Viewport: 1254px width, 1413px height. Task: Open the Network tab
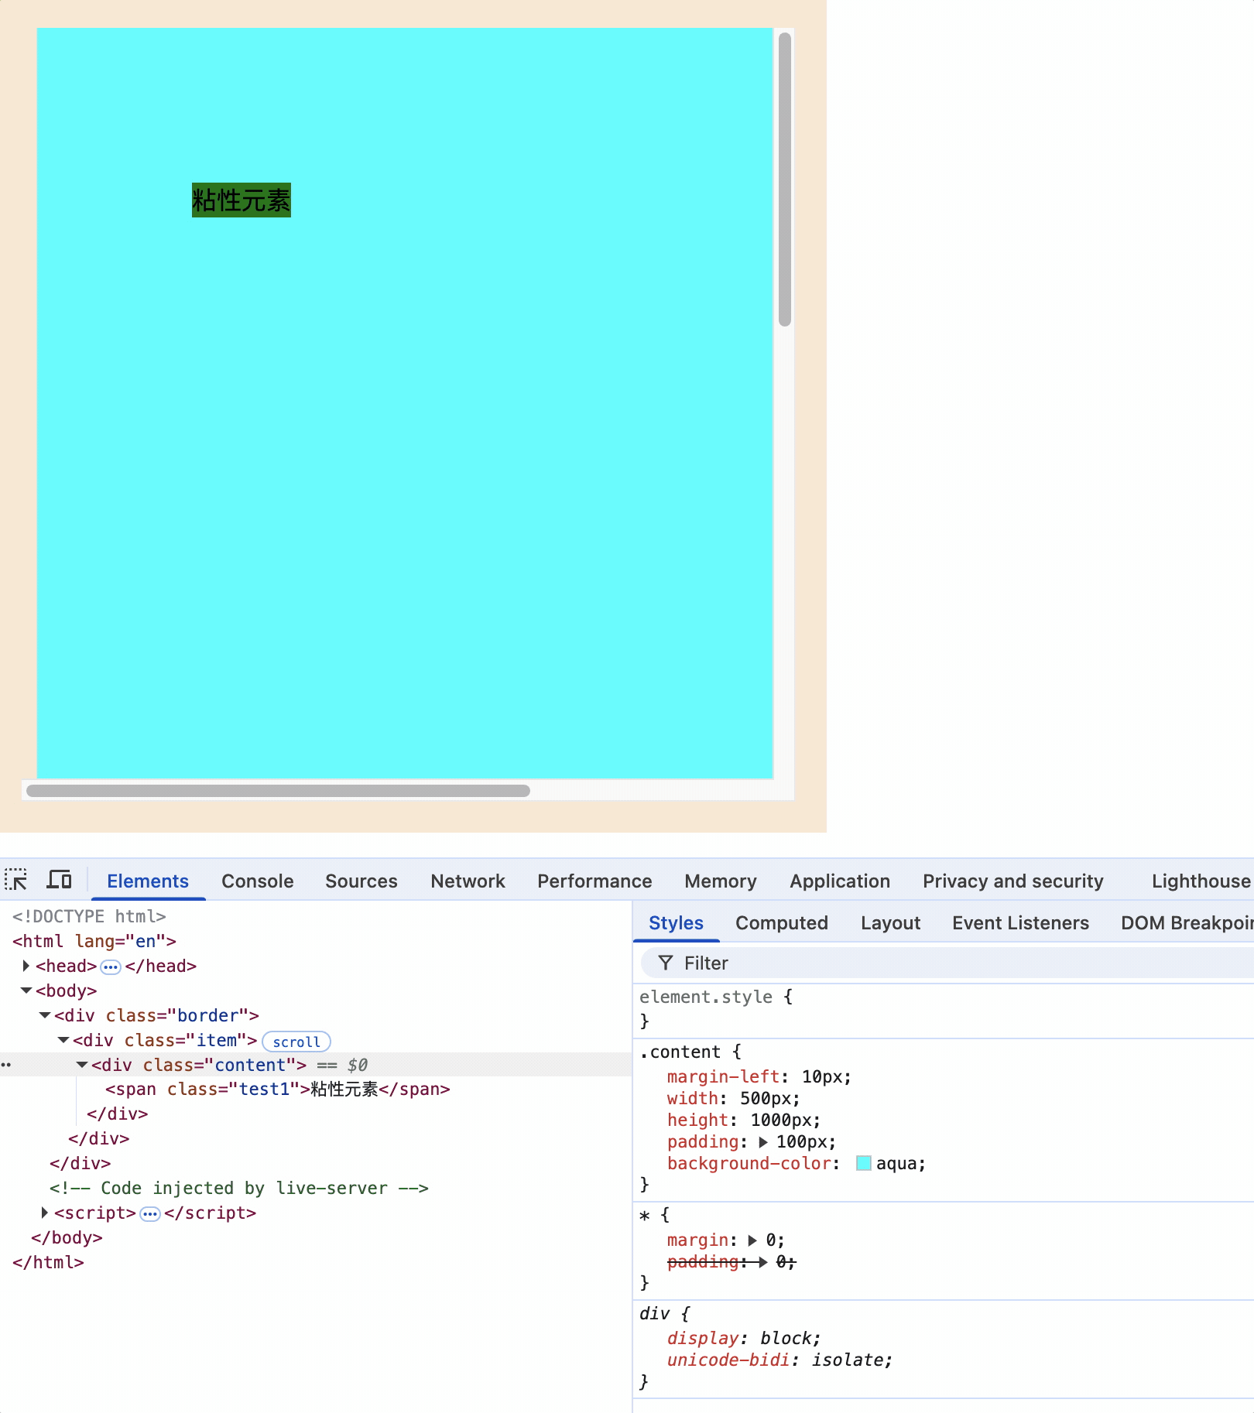click(x=468, y=881)
